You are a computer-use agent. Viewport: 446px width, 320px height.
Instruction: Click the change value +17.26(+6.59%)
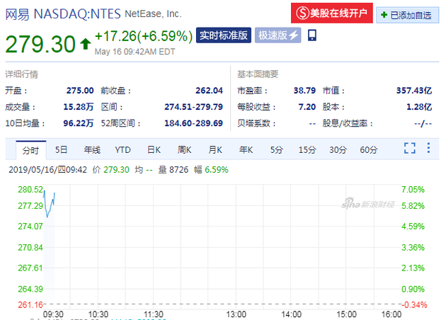click(x=144, y=36)
